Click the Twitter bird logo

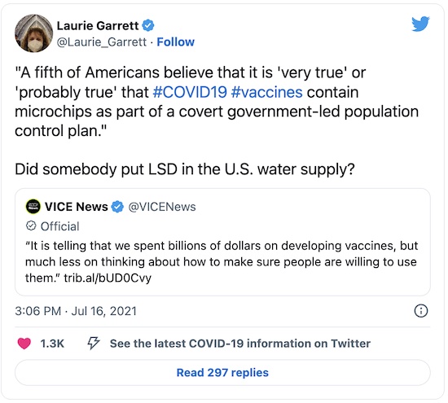point(420,24)
